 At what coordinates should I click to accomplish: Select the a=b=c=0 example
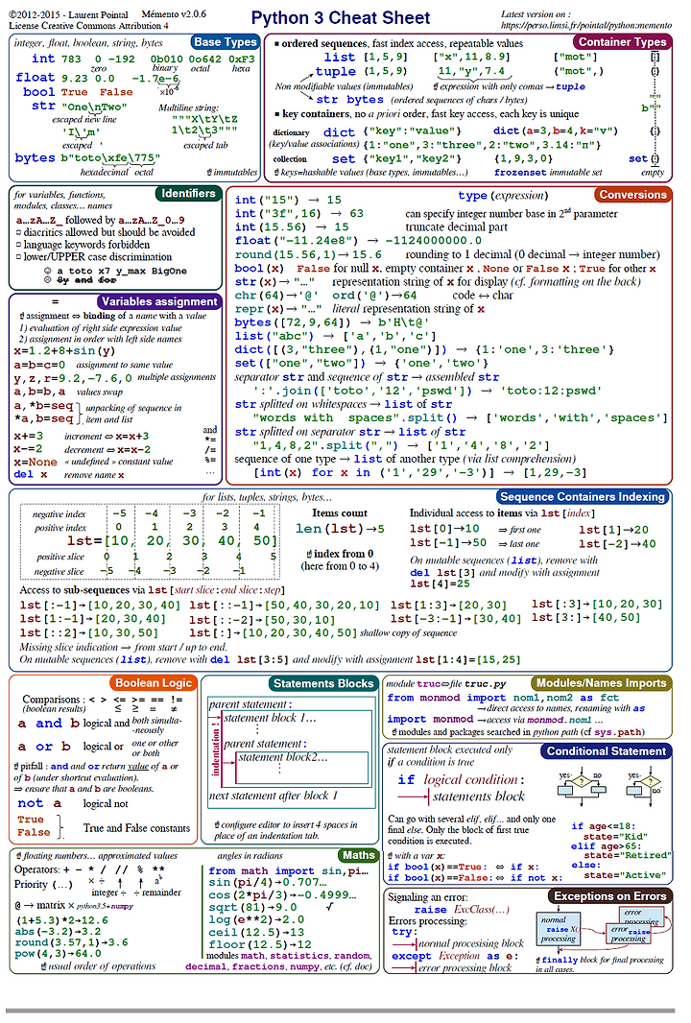point(39,365)
